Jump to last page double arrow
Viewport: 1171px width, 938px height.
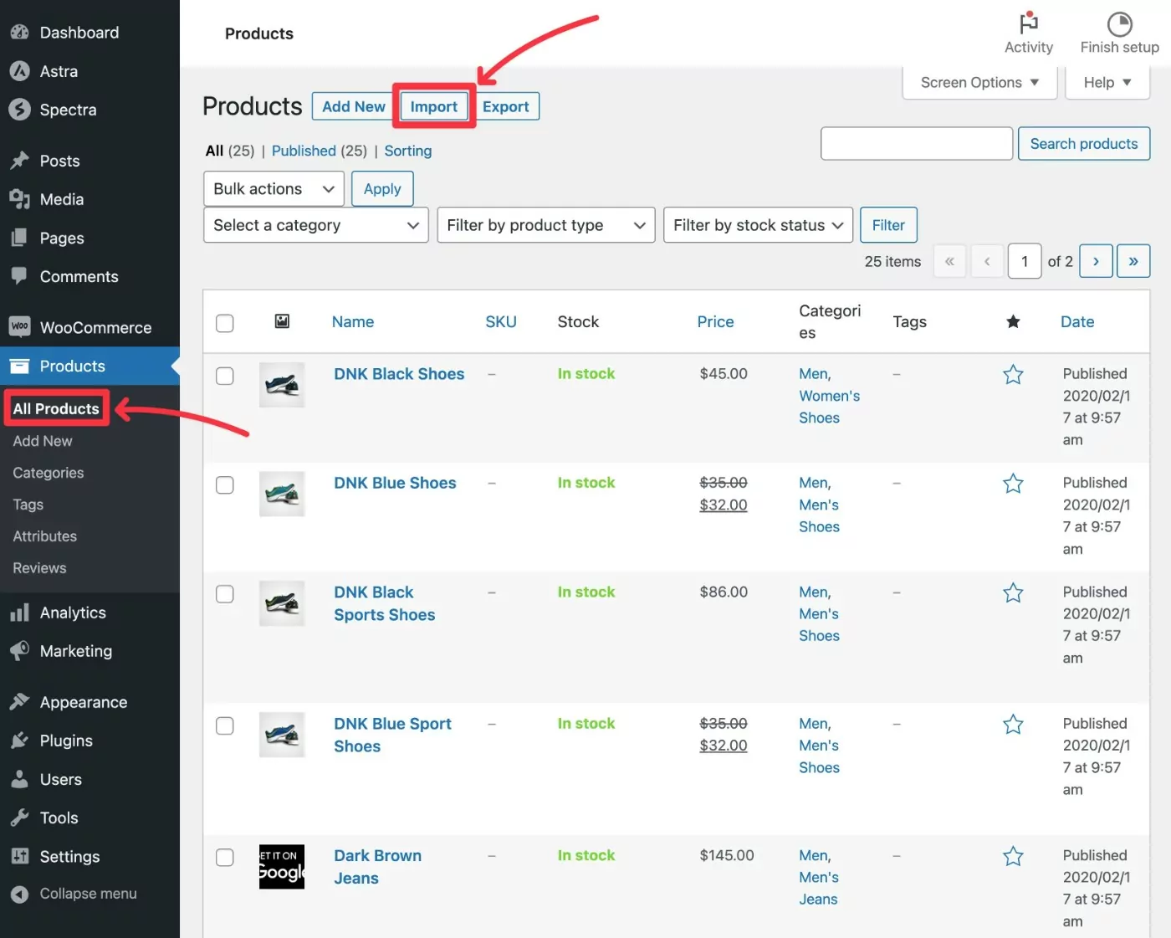1133,261
